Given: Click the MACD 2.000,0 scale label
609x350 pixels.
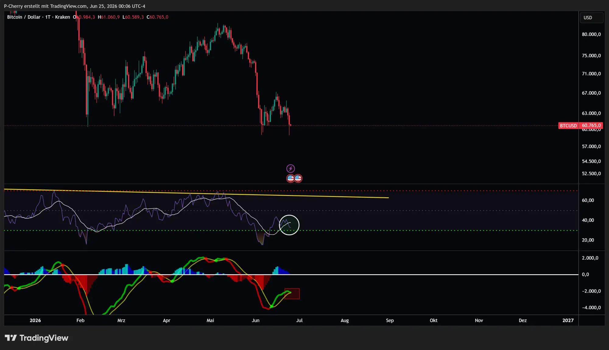Looking at the screenshot, I should pos(590,258).
